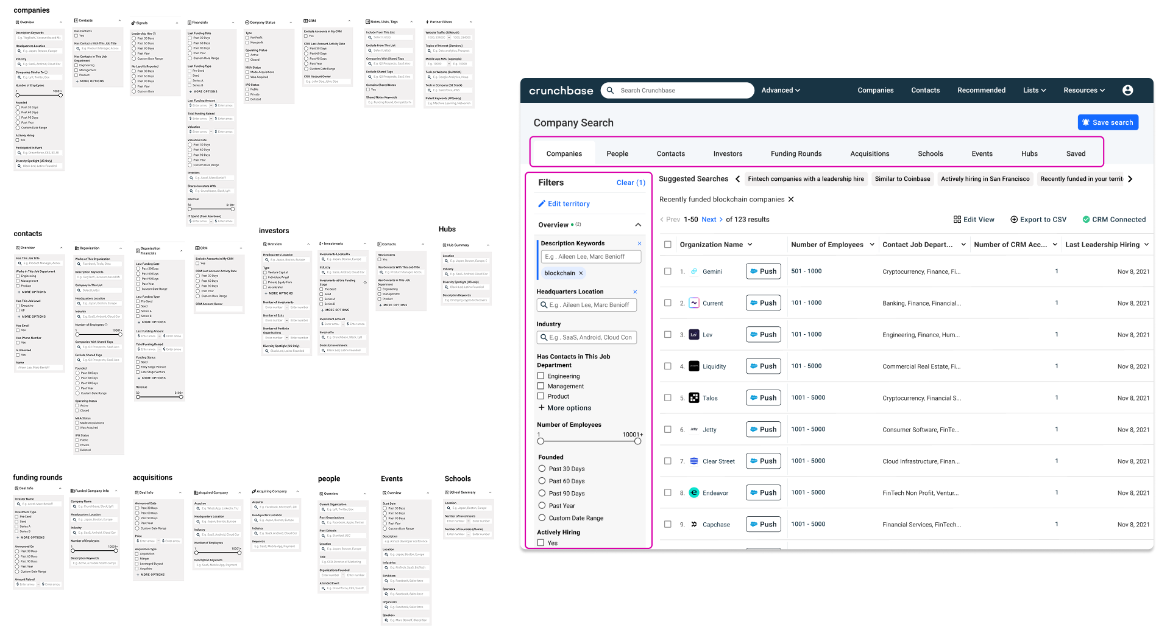Viewport: 1170px width, 630px height.
Task: Clear the Headquarters Location filter with its X
Action: point(635,292)
